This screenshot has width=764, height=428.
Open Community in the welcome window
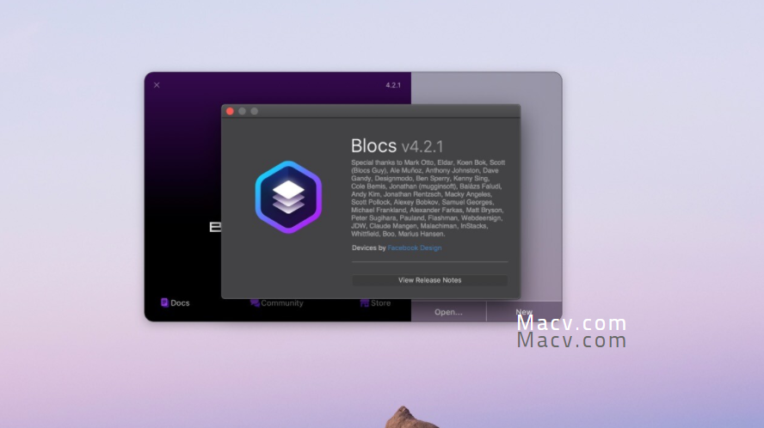tap(276, 303)
